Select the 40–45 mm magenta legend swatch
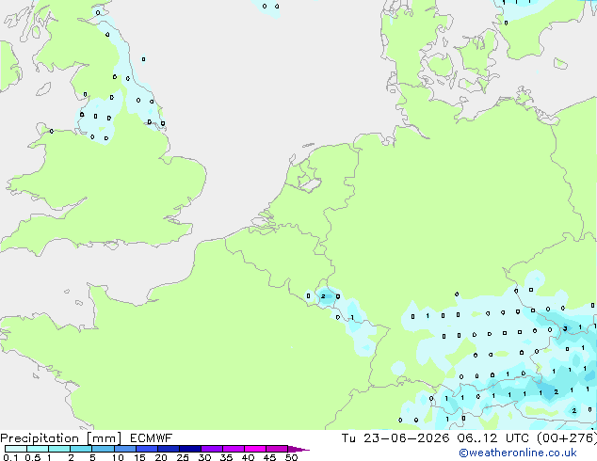This screenshot has width=597, height=461. 255,449
